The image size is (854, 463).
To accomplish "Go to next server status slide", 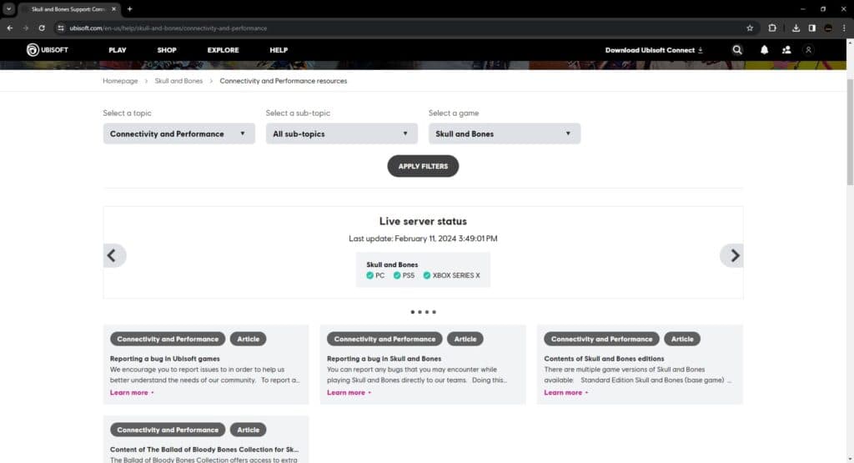I will [731, 255].
